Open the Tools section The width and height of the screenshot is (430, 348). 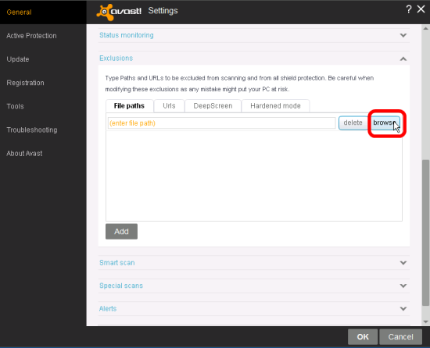click(15, 106)
